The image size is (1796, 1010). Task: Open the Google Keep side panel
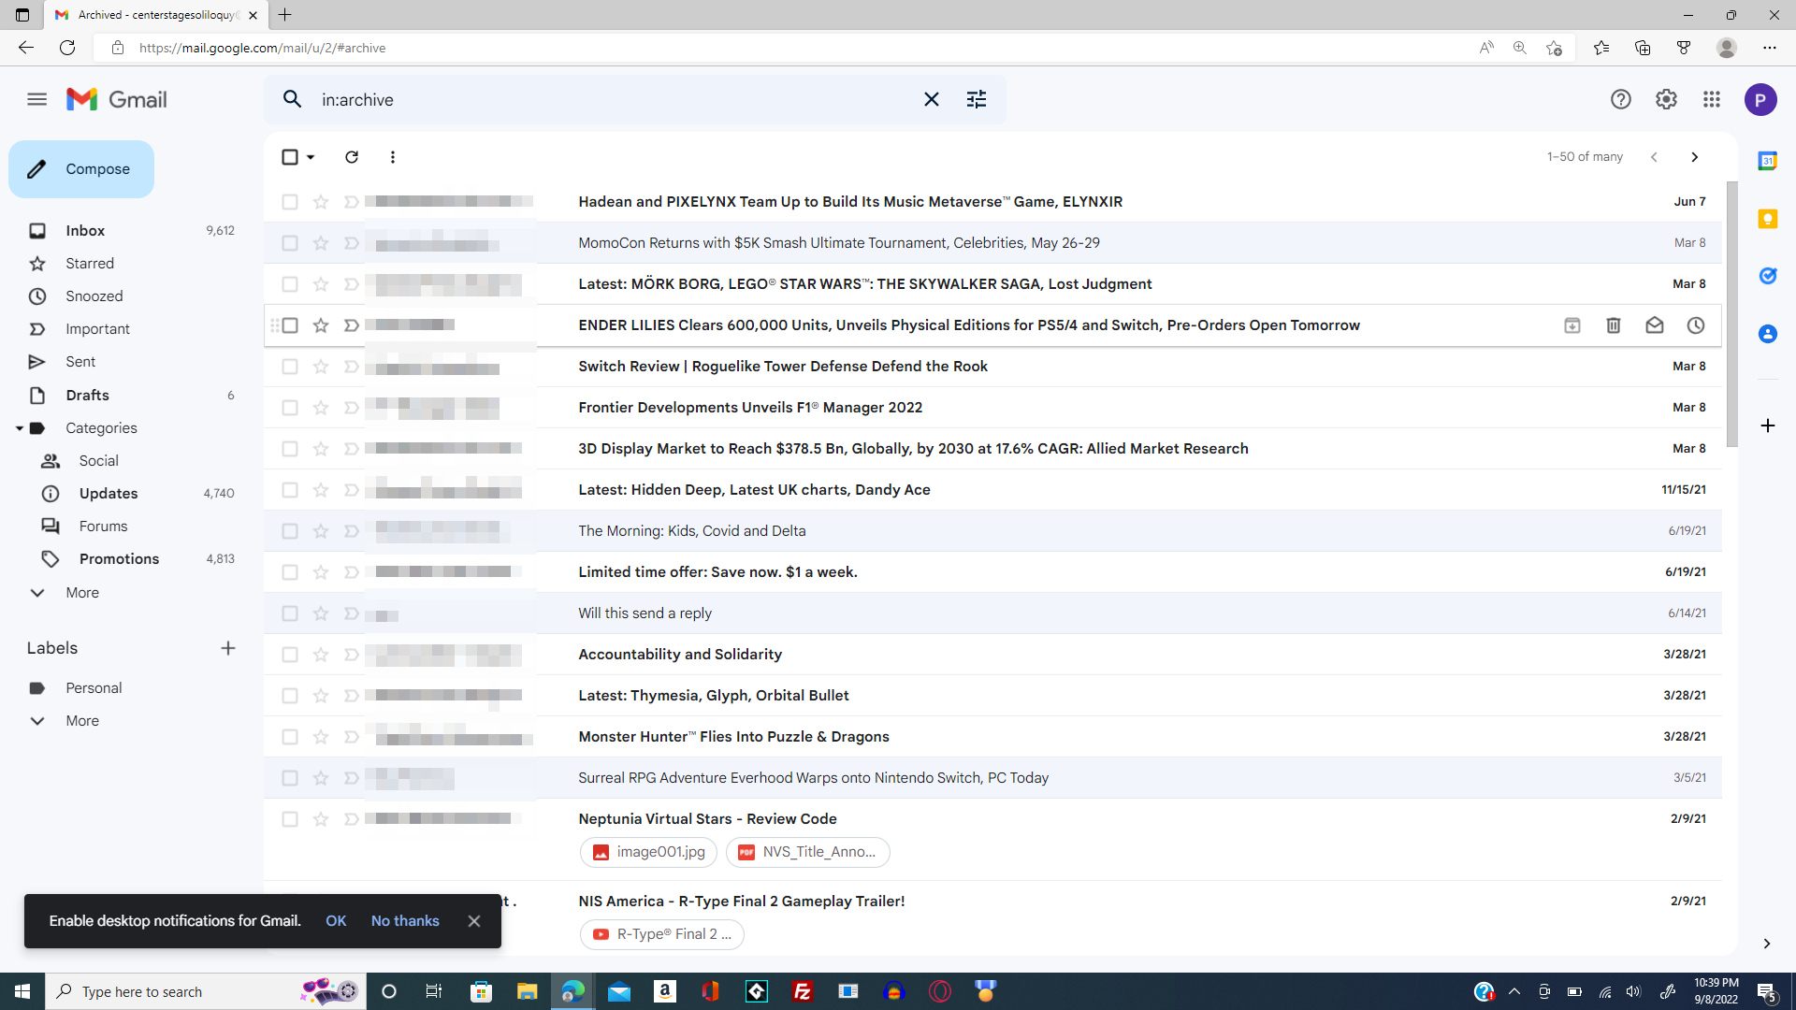(1767, 219)
